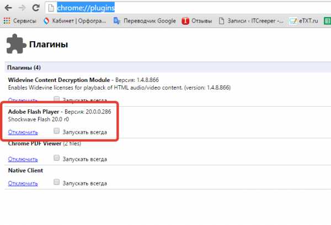This screenshot has width=331, height=225.
Task: Open the Отзывы bookmark
Action: click(x=197, y=20)
